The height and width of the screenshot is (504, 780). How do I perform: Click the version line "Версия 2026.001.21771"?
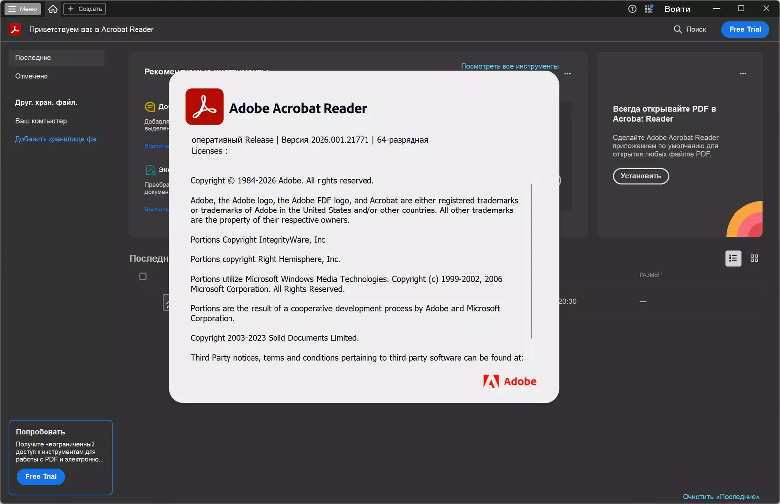325,140
